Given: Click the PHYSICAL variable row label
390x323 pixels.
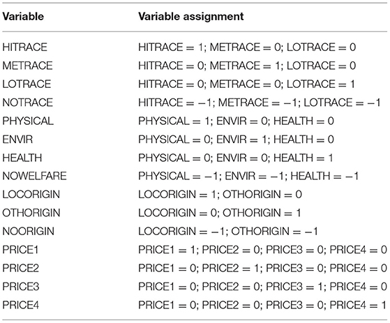Looking at the screenshot, I should tap(28, 121).
